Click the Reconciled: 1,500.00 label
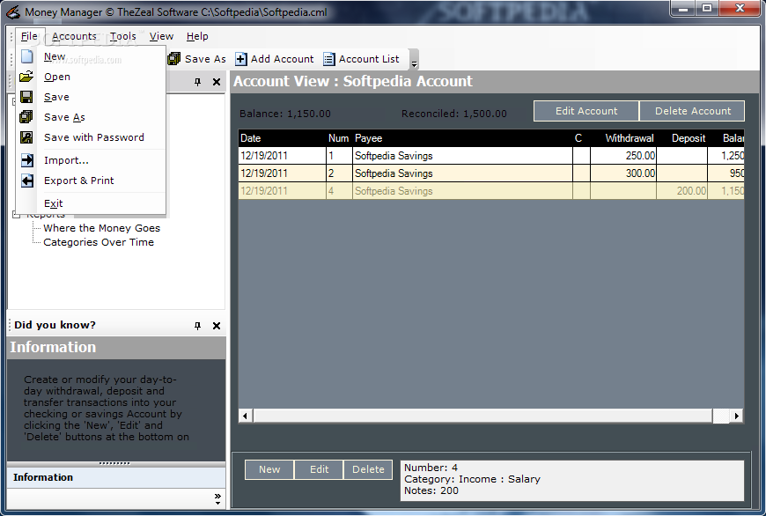This screenshot has height=516, width=766. [x=453, y=114]
